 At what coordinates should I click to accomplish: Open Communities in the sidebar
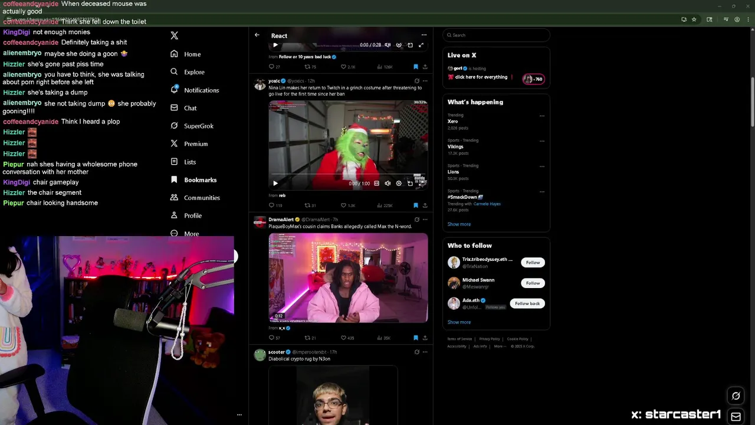pyautogui.click(x=195, y=198)
